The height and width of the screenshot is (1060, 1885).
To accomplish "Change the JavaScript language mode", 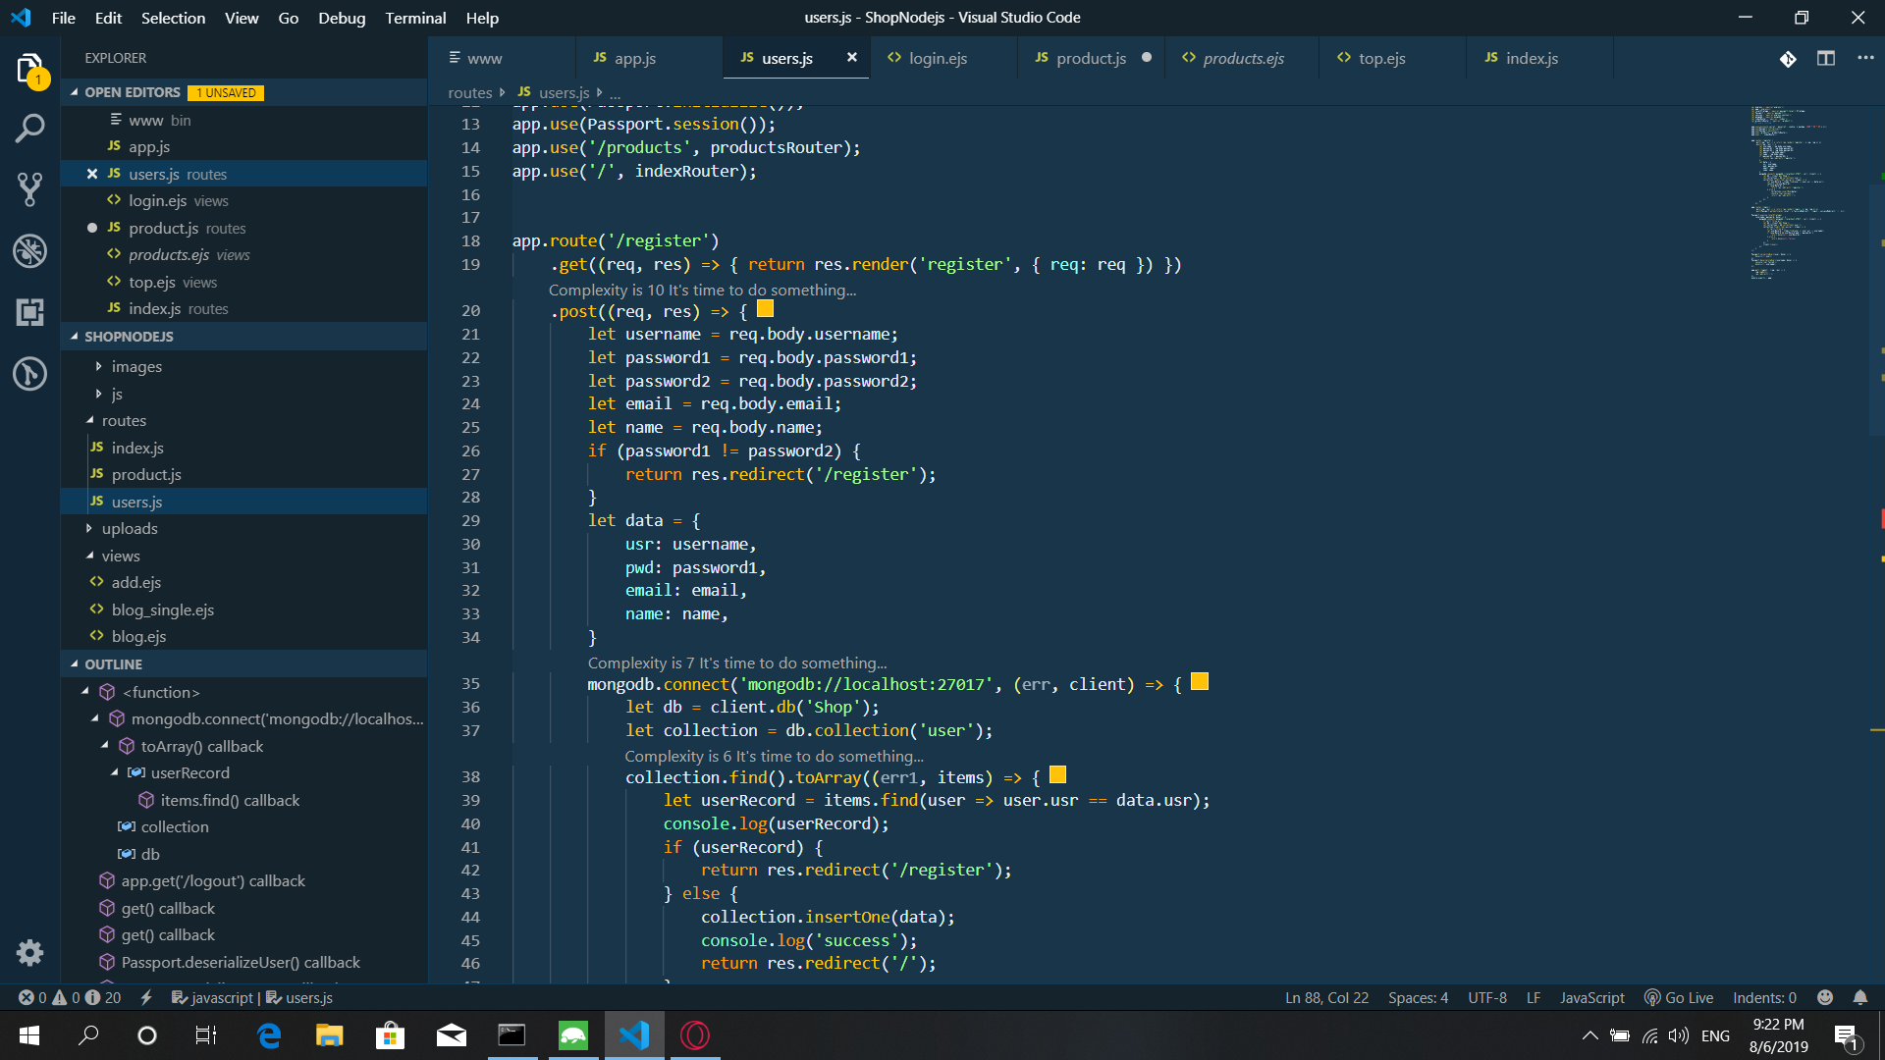I will pos(1591,997).
